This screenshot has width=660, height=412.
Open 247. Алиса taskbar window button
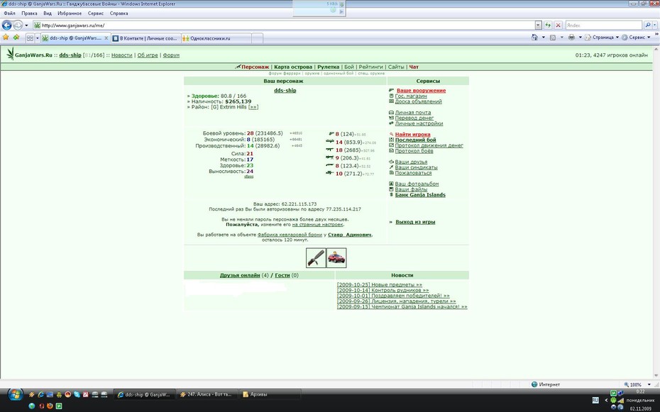(x=206, y=394)
